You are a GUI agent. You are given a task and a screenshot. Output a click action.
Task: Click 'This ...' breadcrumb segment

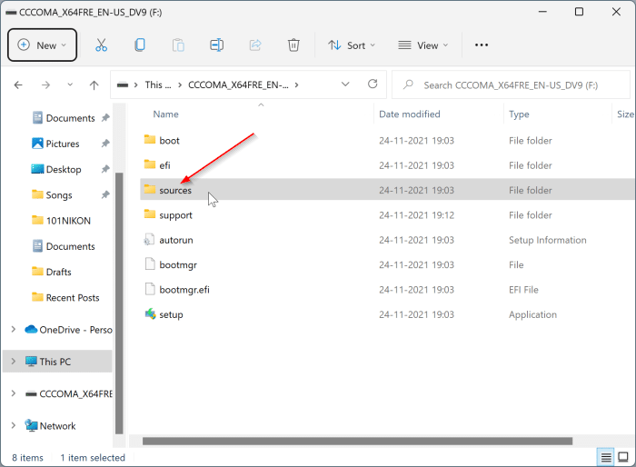tap(158, 84)
